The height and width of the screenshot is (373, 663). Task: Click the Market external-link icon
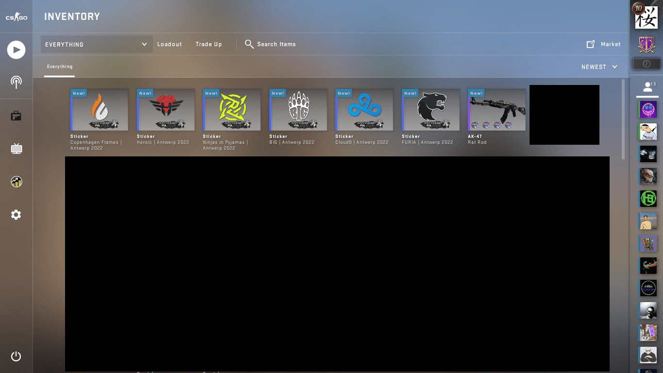(591, 44)
